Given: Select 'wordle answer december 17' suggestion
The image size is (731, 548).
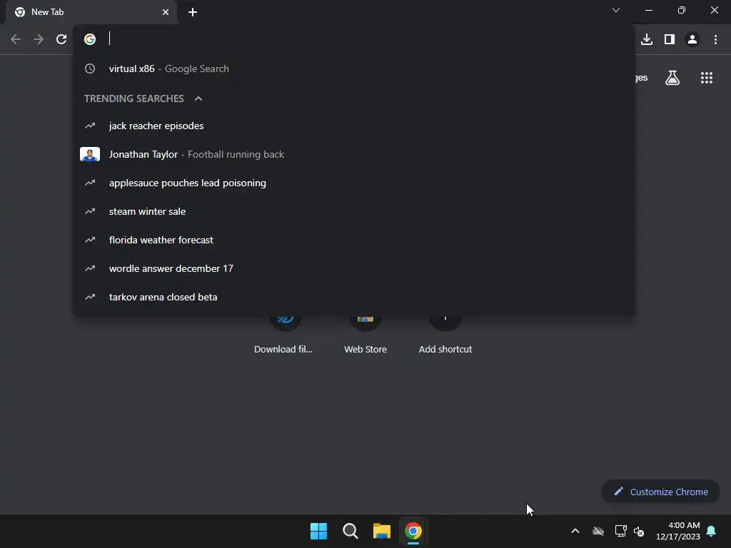Looking at the screenshot, I should pyautogui.click(x=354, y=268).
